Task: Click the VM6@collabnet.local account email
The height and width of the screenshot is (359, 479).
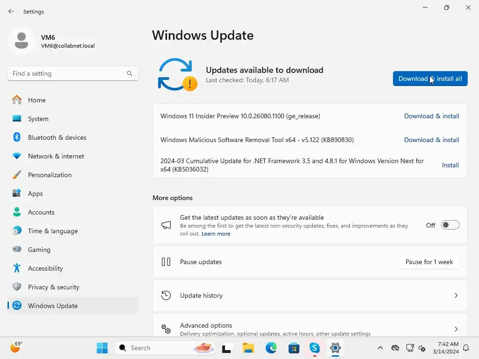Action: click(68, 46)
